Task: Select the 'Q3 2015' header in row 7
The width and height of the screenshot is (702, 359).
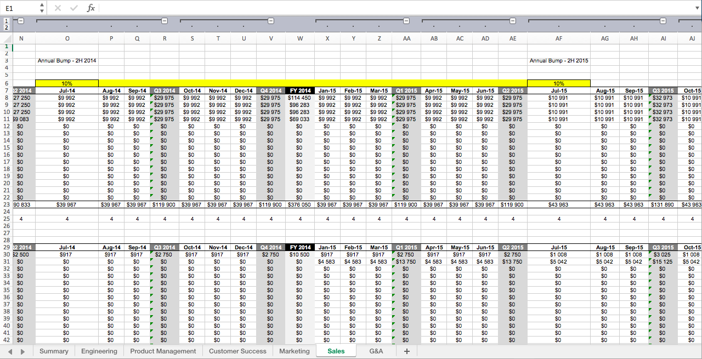Action: pos(663,90)
